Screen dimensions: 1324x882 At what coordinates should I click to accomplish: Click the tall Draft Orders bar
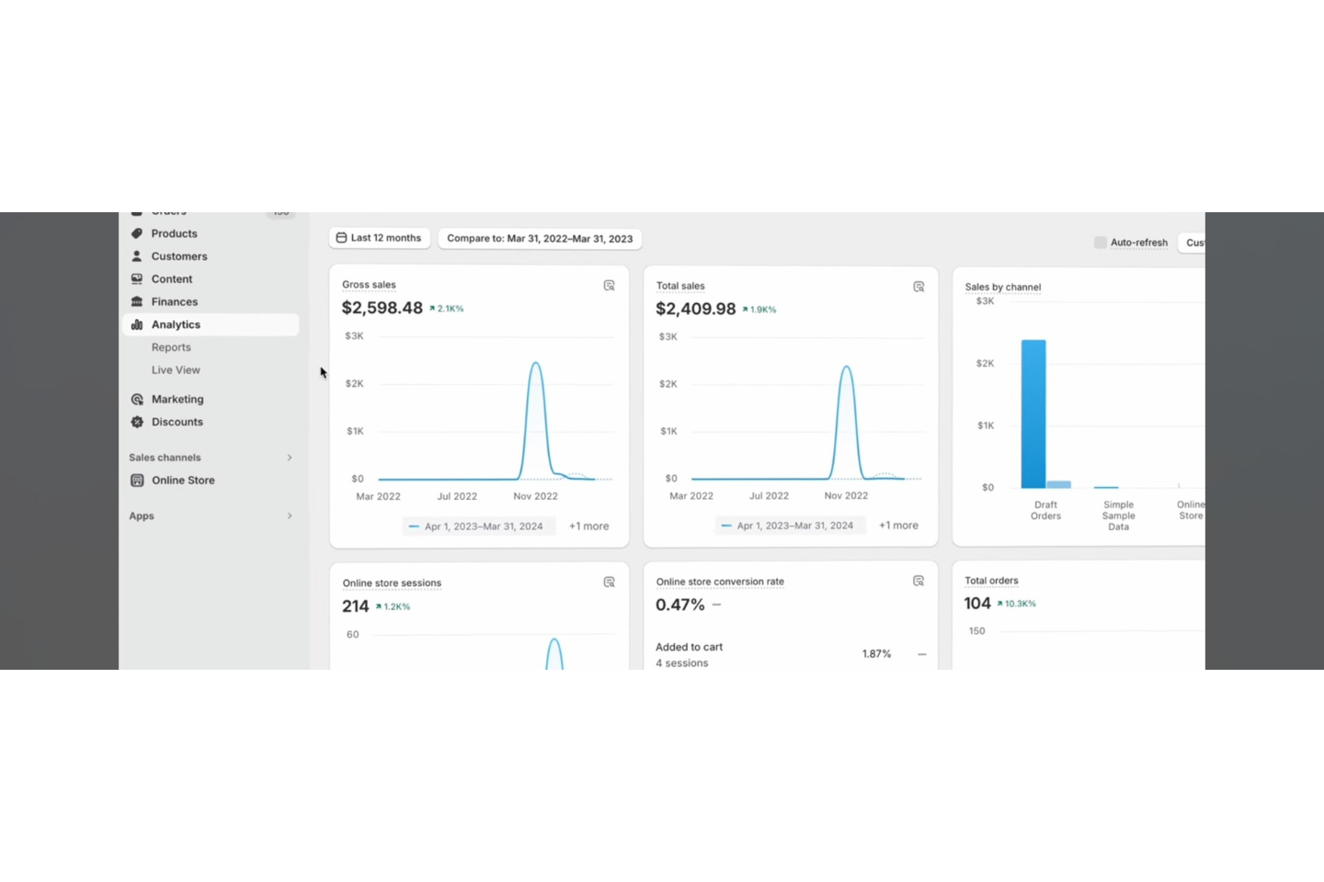pos(1033,414)
